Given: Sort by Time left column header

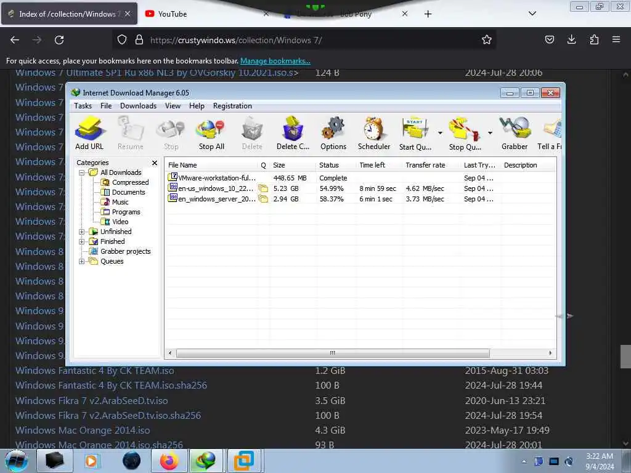Looking at the screenshot, I should click(x=379, y=165).
